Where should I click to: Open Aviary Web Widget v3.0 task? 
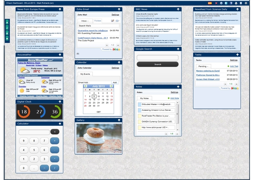coord(208,79)
